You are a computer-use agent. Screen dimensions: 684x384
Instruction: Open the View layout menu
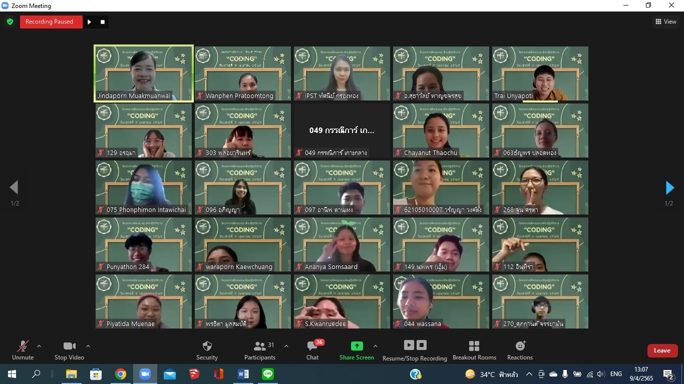point(666,21)
